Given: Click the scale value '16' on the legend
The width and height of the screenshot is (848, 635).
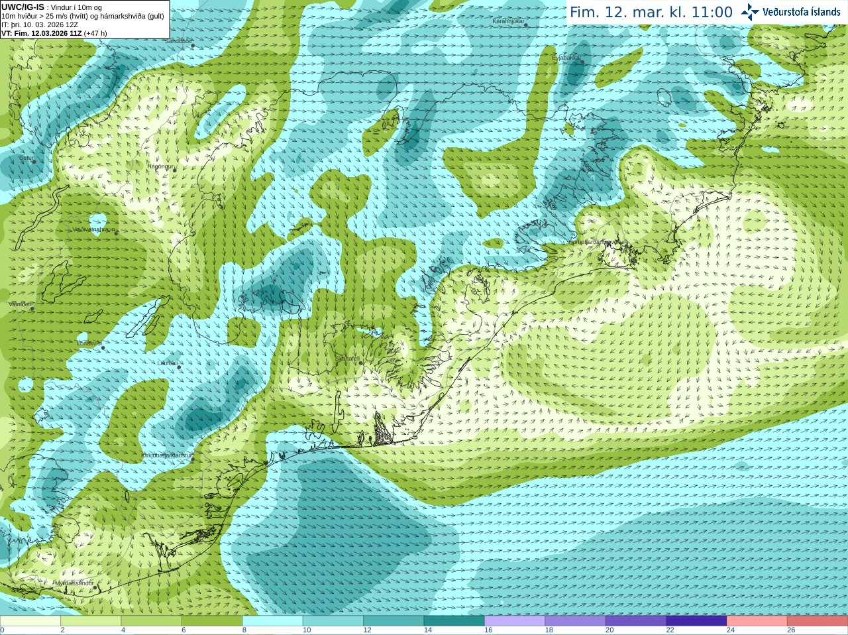Looking at the screenshot, I should (488, 630).
